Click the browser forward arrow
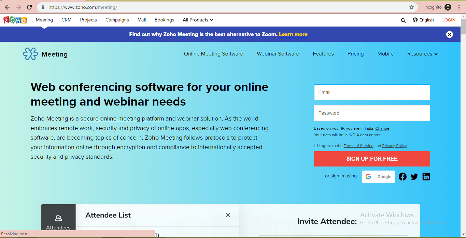This screenshot has width=466, height=238. [18, 7]
